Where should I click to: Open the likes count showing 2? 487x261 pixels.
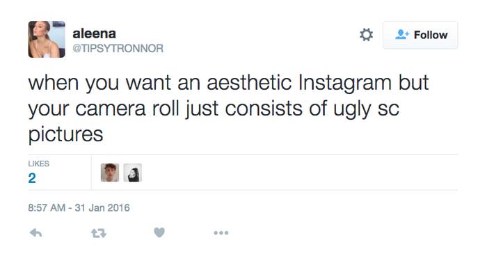pos(32,178)
